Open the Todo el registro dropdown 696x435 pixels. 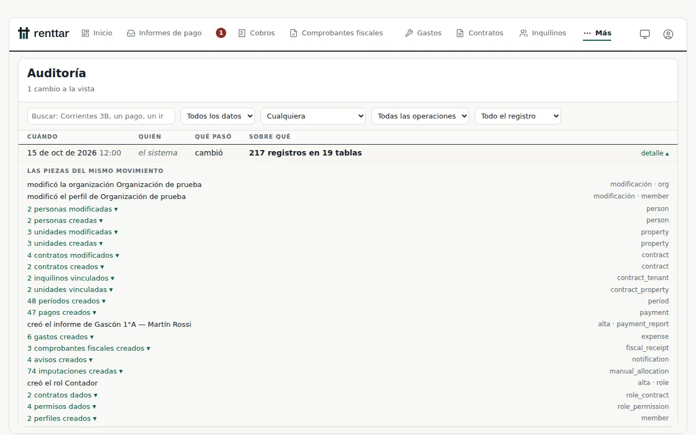tap(518, 116)
